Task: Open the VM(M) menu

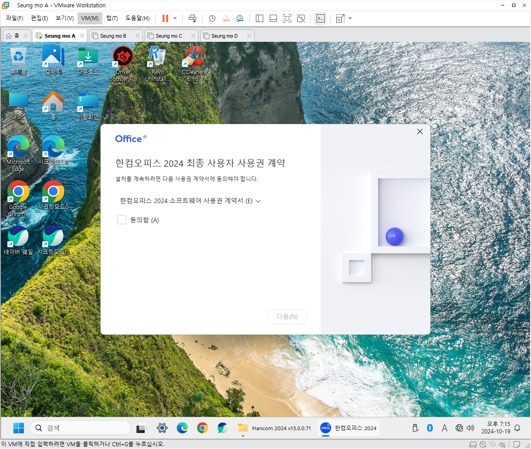Action: 90,18
